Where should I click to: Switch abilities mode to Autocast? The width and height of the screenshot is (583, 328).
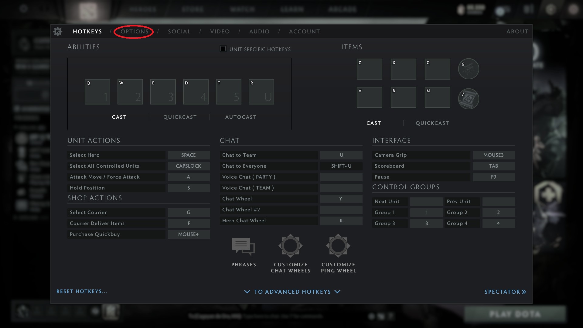(x=240, y=117)
